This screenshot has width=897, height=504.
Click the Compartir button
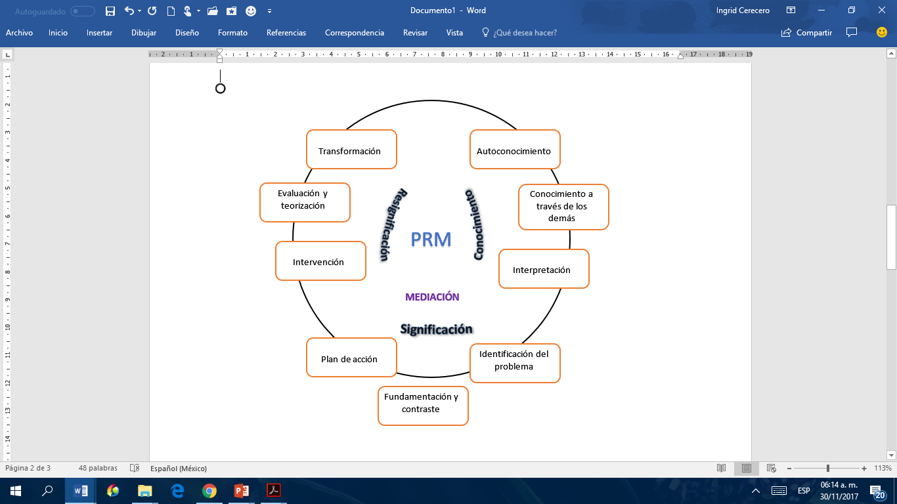click(x=807, y=33)
